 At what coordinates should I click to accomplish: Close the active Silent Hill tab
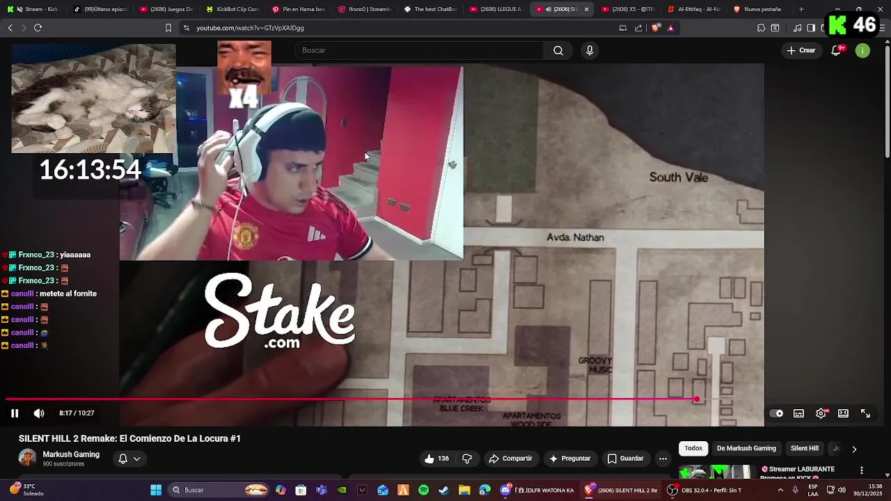[x=586, y=9]
